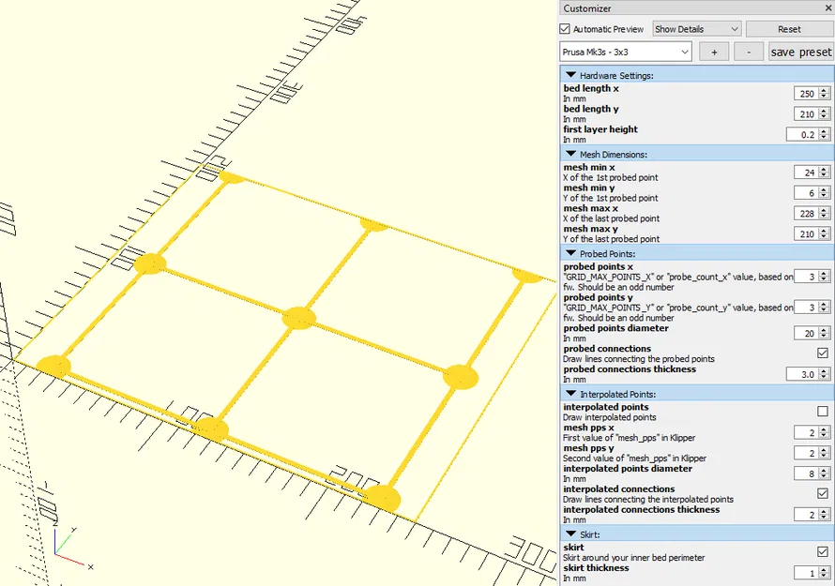
Task: Click the mesh max x value field
Action: 806,214
